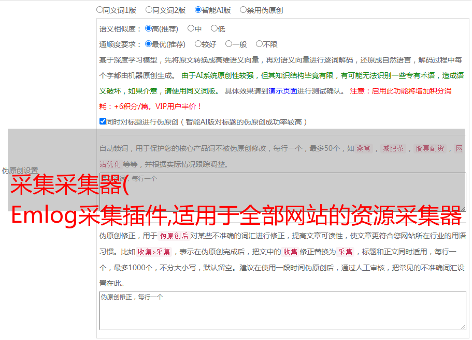Click the 通顺度要求 label

120,44
